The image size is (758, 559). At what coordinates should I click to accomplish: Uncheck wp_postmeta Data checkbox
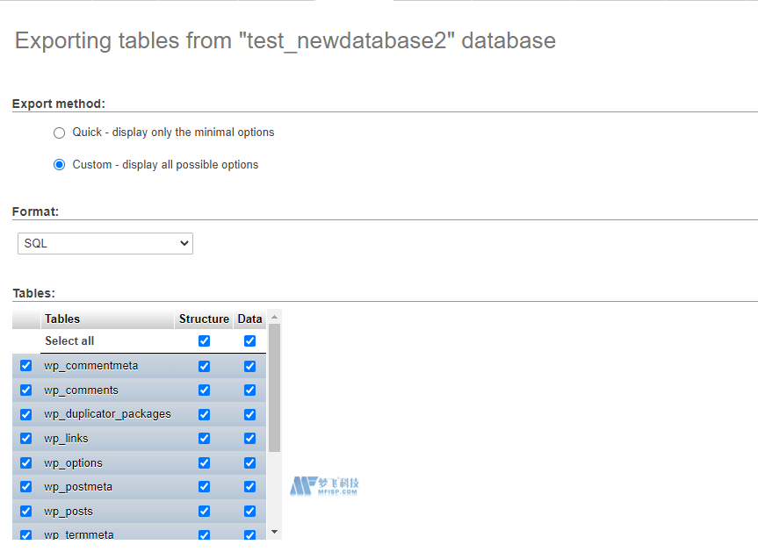(249, 487)
